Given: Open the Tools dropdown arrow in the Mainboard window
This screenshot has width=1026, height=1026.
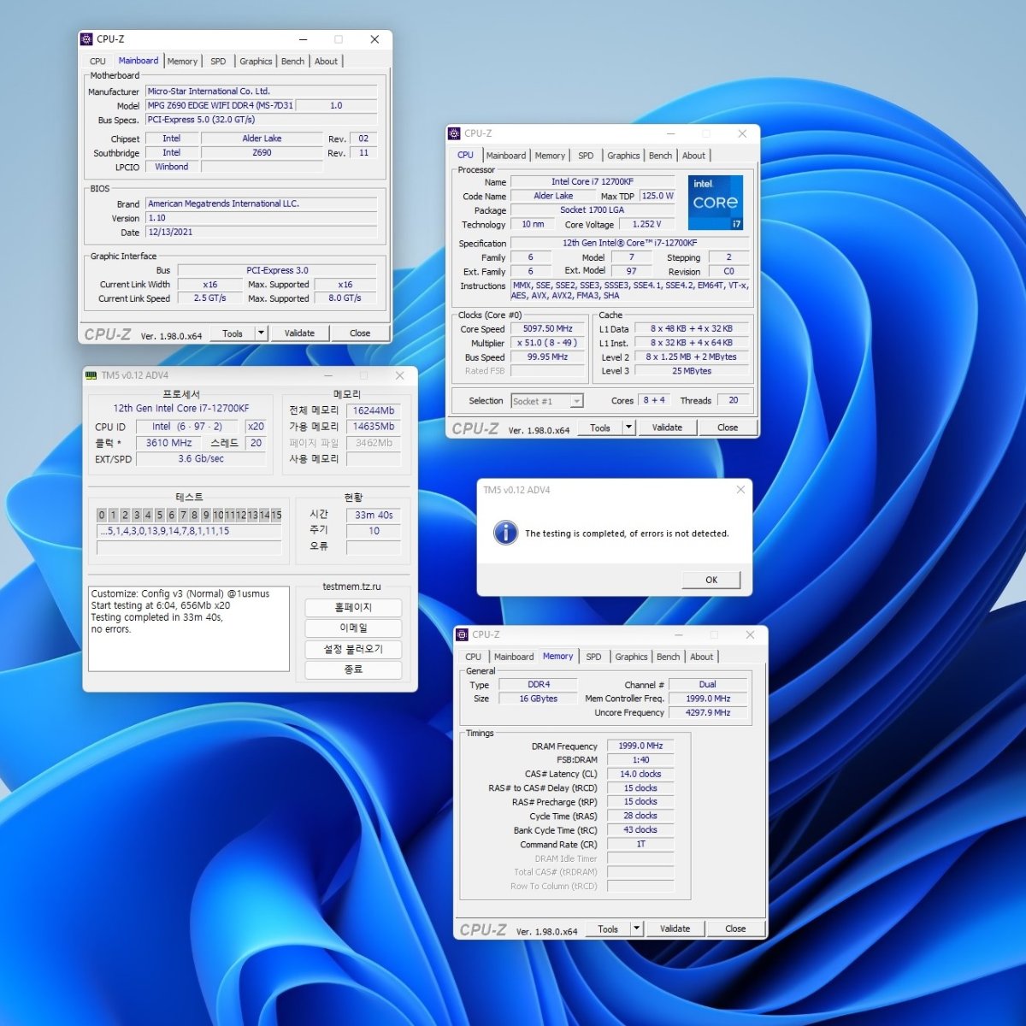Looking at the screenshot, I should [262, 333].
